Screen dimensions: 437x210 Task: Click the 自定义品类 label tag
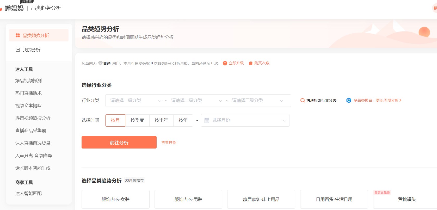click(382, 193)
